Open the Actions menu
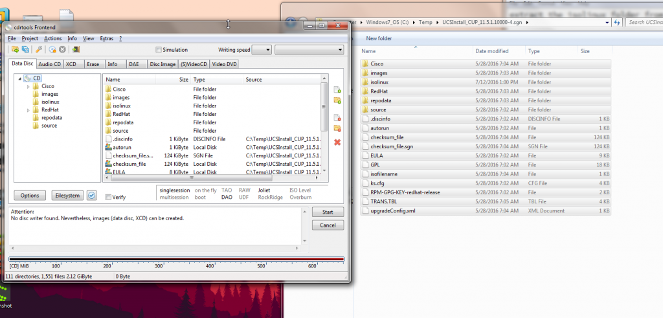 point(53,38)
